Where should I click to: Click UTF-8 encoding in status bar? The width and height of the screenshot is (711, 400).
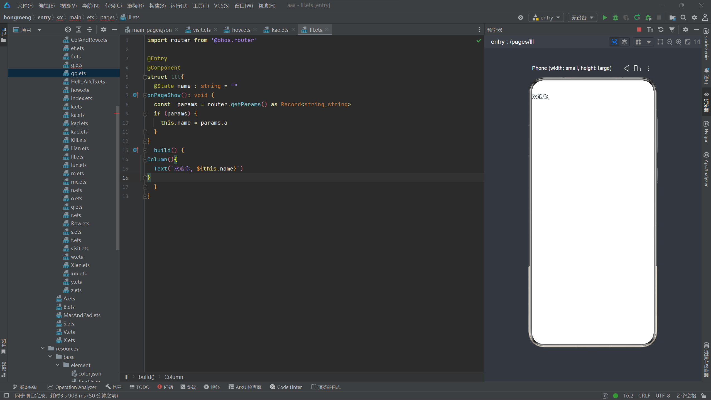[663, 396]
